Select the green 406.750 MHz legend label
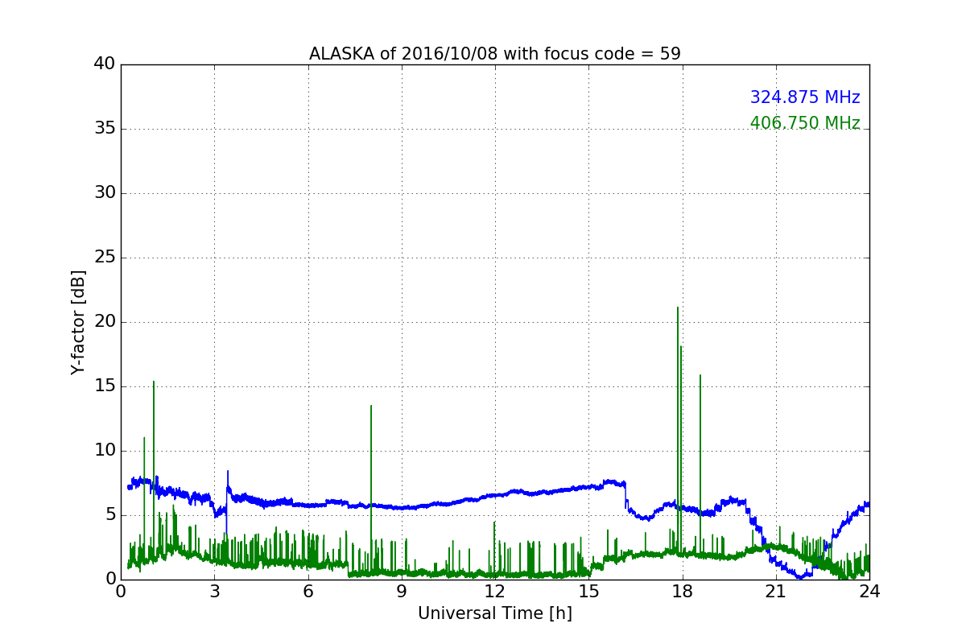The image size is (966, 644). click(805, 123)
